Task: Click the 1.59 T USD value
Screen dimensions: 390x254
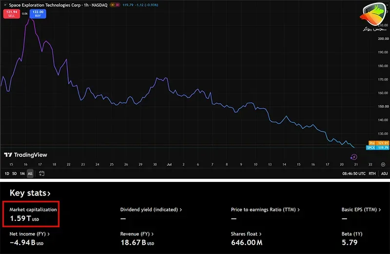Action: (24, 218)
